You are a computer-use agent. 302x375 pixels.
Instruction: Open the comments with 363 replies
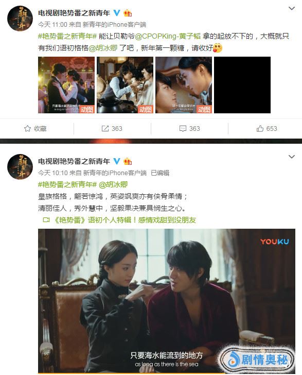tap(189, 129)
